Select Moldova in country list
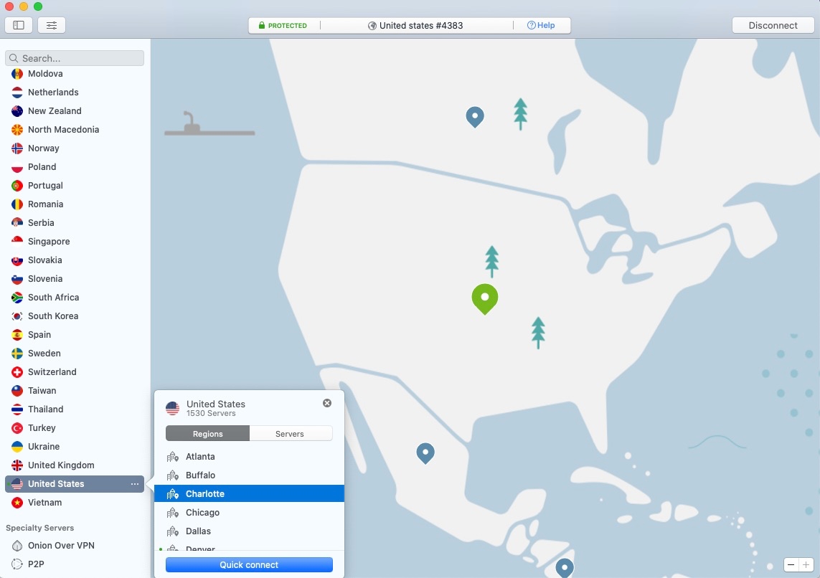Viewport: 820px width, 578px height. 75,74
